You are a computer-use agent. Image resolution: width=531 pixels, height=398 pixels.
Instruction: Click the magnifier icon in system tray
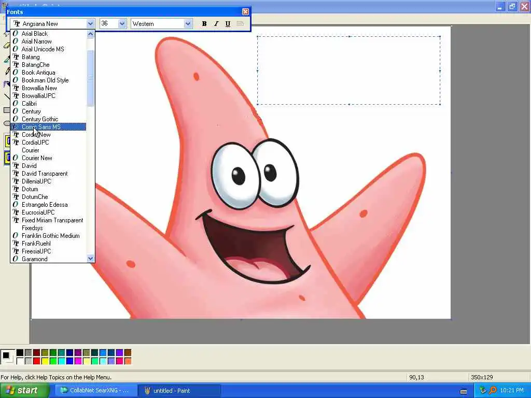[x=493, y=391]
